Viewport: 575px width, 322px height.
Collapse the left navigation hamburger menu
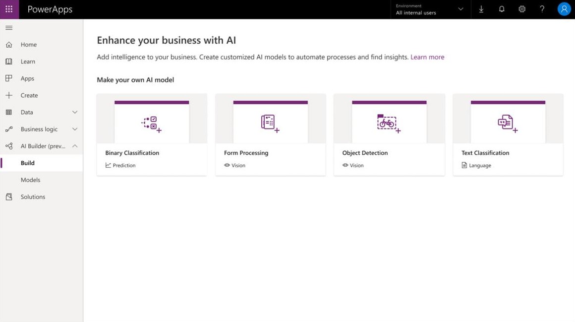click(9, 28)
